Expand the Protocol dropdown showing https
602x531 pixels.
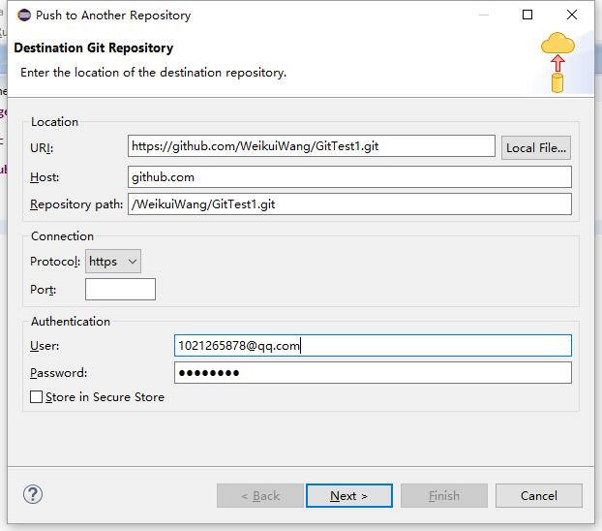pyautogui.click(x=113, y=262)
